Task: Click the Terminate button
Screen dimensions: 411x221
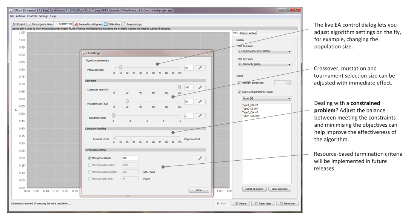Action: (287, 203)
